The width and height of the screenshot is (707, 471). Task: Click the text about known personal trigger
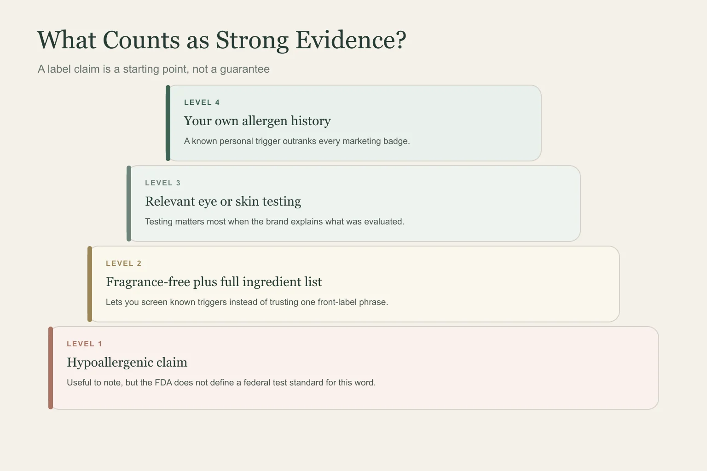click(x=297, y=141)
